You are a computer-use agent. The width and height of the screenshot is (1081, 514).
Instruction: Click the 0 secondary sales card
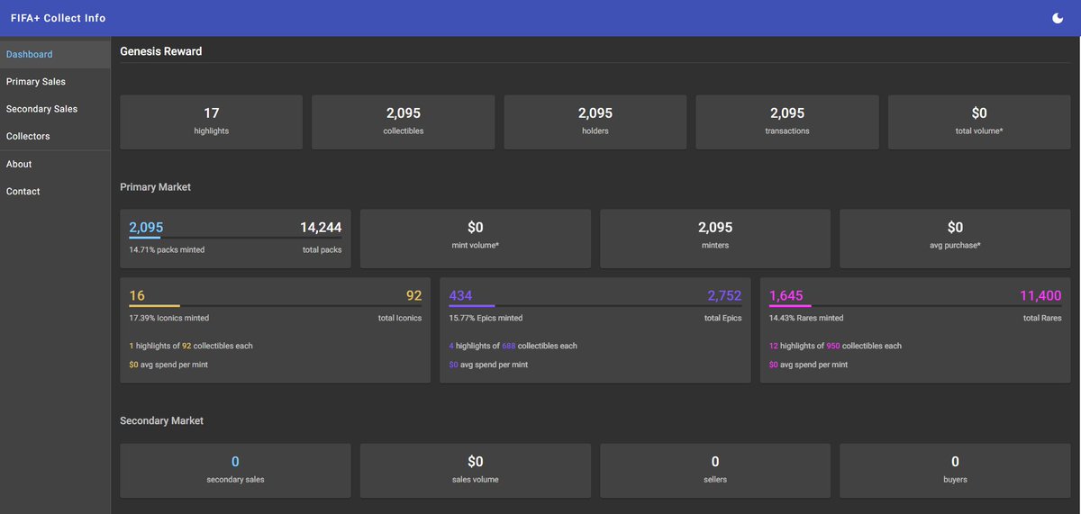tap(235, 470)
